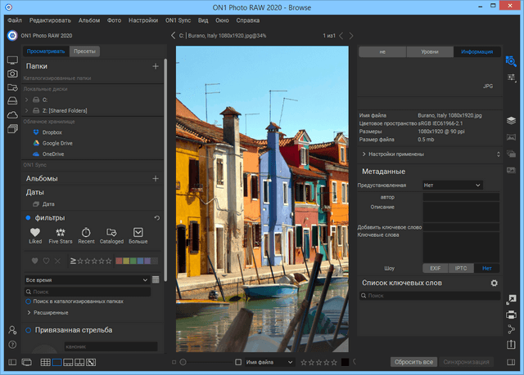Open keyword list settings gear
Image resolution: width=524 pixels, height=375 pixels.
494,283
